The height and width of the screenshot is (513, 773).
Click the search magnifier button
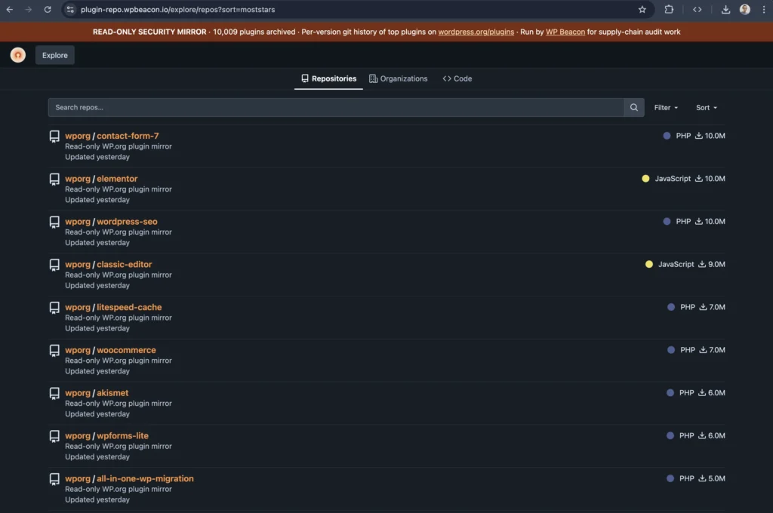(633, 107)
